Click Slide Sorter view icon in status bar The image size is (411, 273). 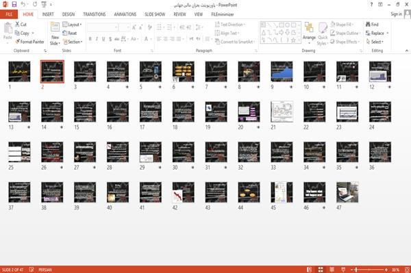(321, 270)
